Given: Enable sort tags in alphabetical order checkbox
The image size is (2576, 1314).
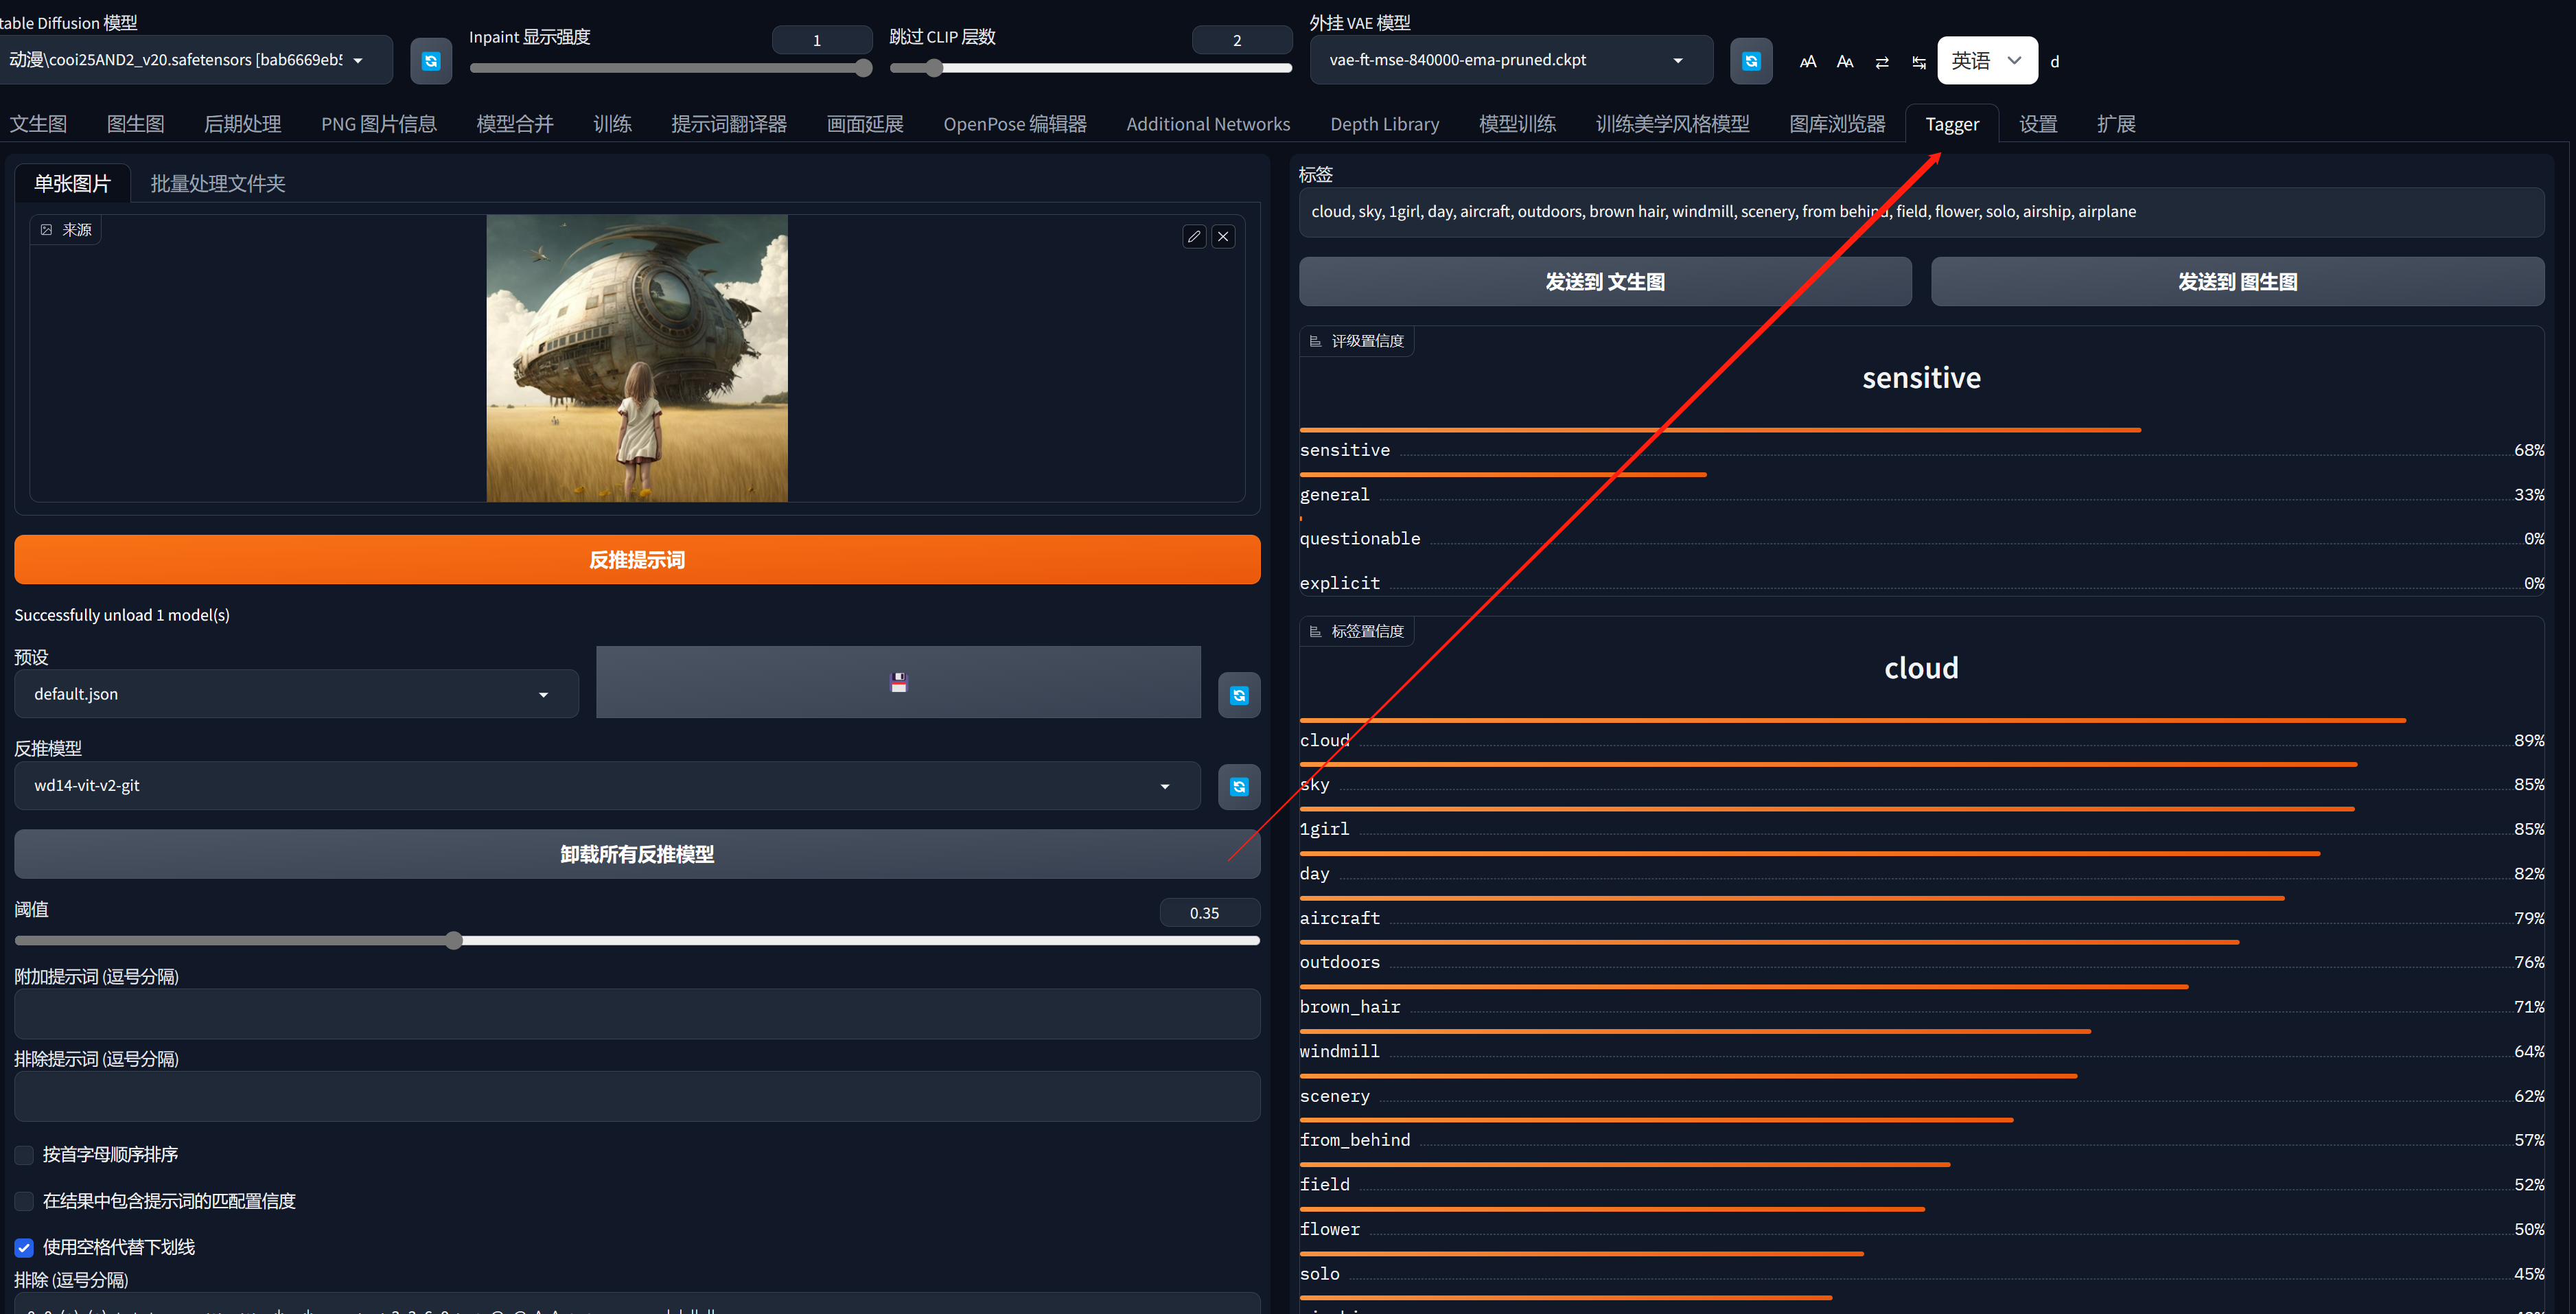Looking at the screenshot, I should pos(25,1155).
